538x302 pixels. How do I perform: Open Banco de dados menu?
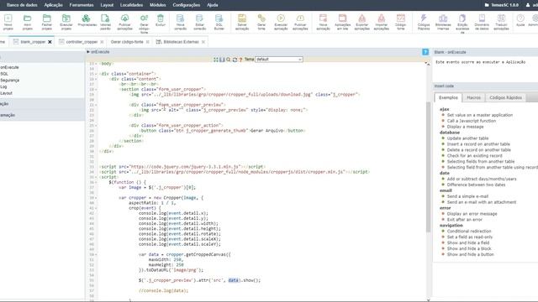tap(22, 5)
